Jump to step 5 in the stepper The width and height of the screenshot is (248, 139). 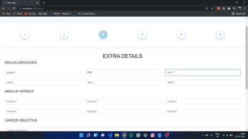tap(181, 34)
